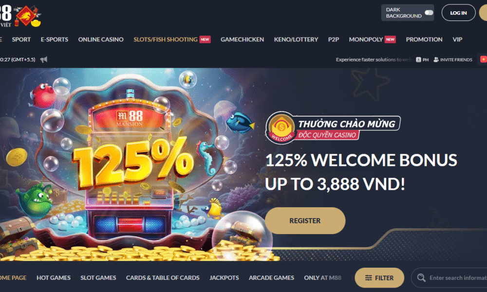Switch to the Hot Games tab

[54, 278]
